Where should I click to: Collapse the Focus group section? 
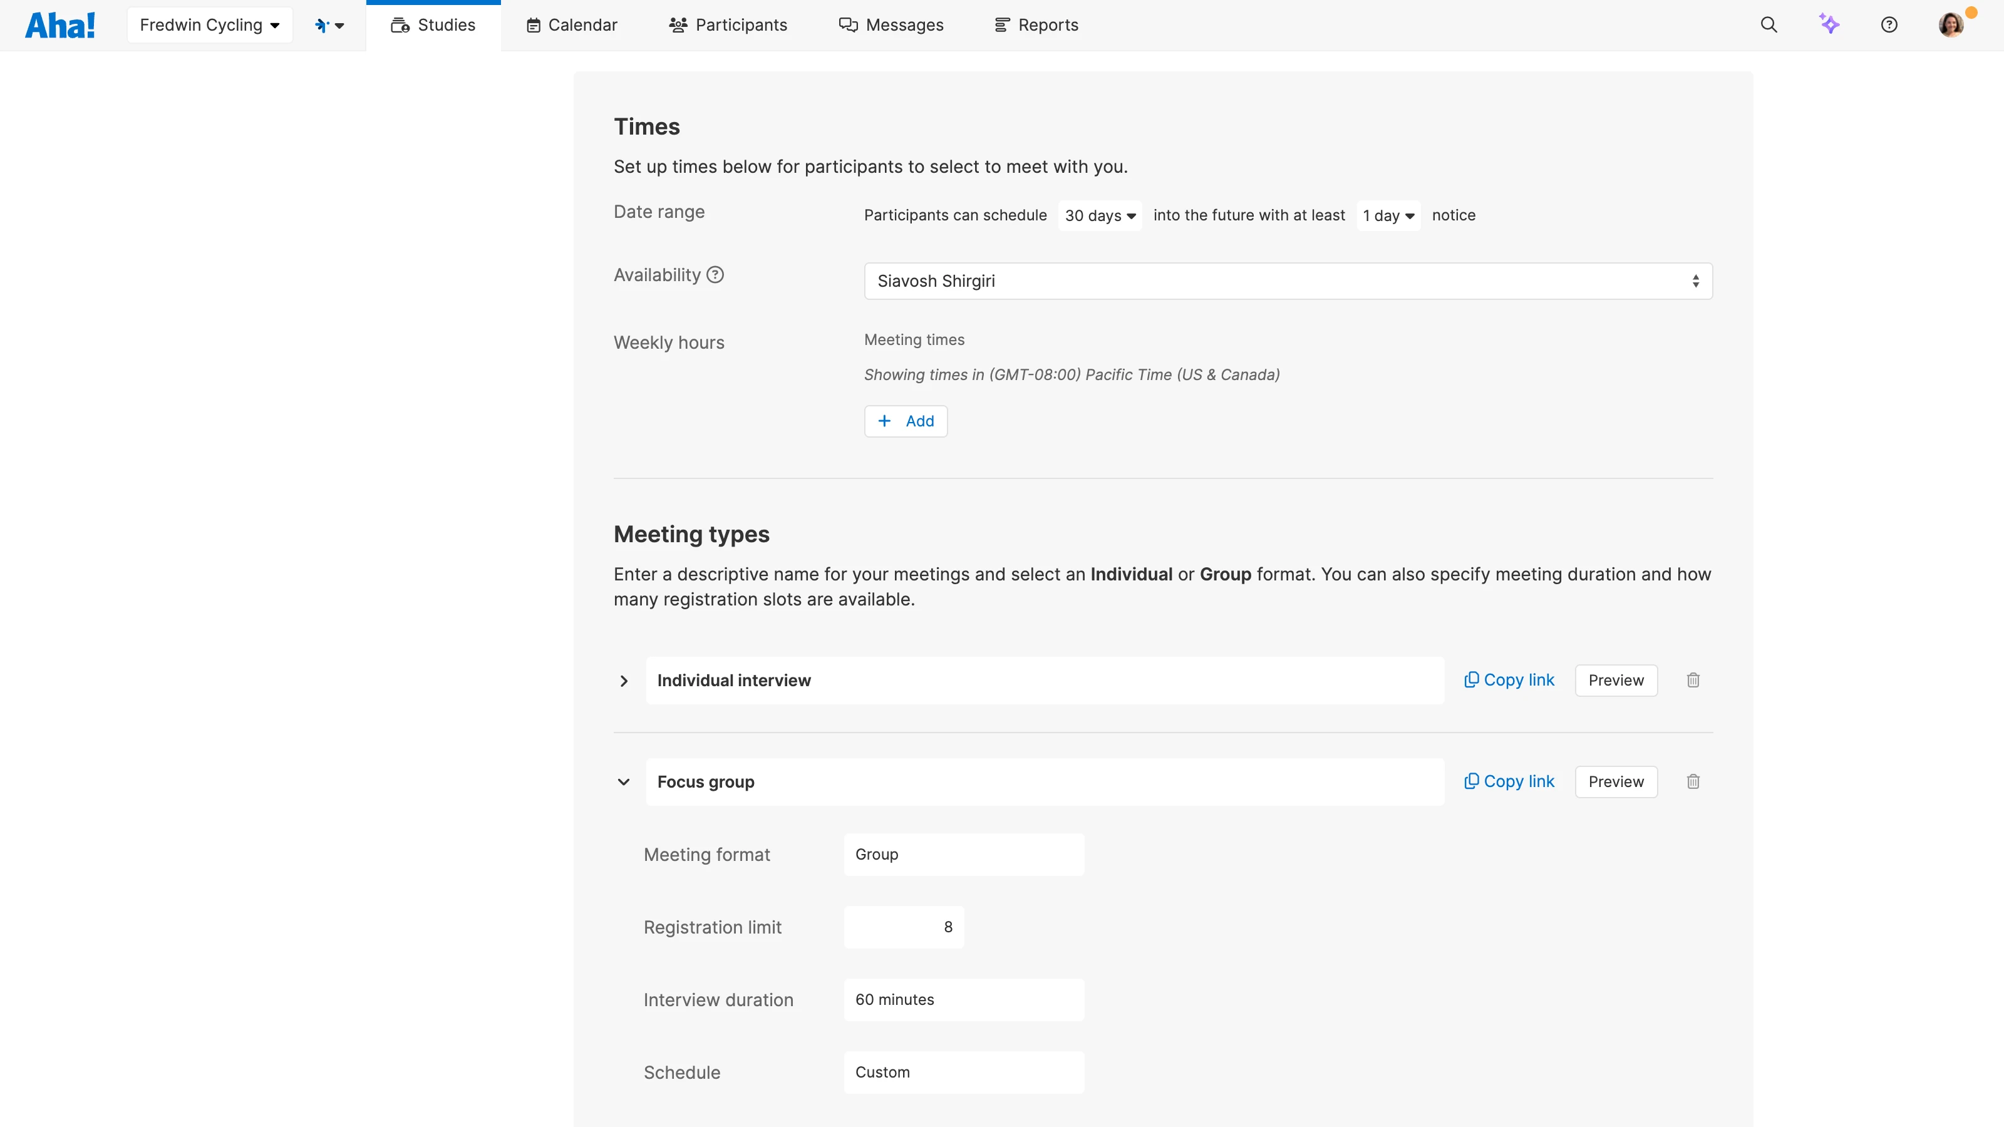pos(623,781)
